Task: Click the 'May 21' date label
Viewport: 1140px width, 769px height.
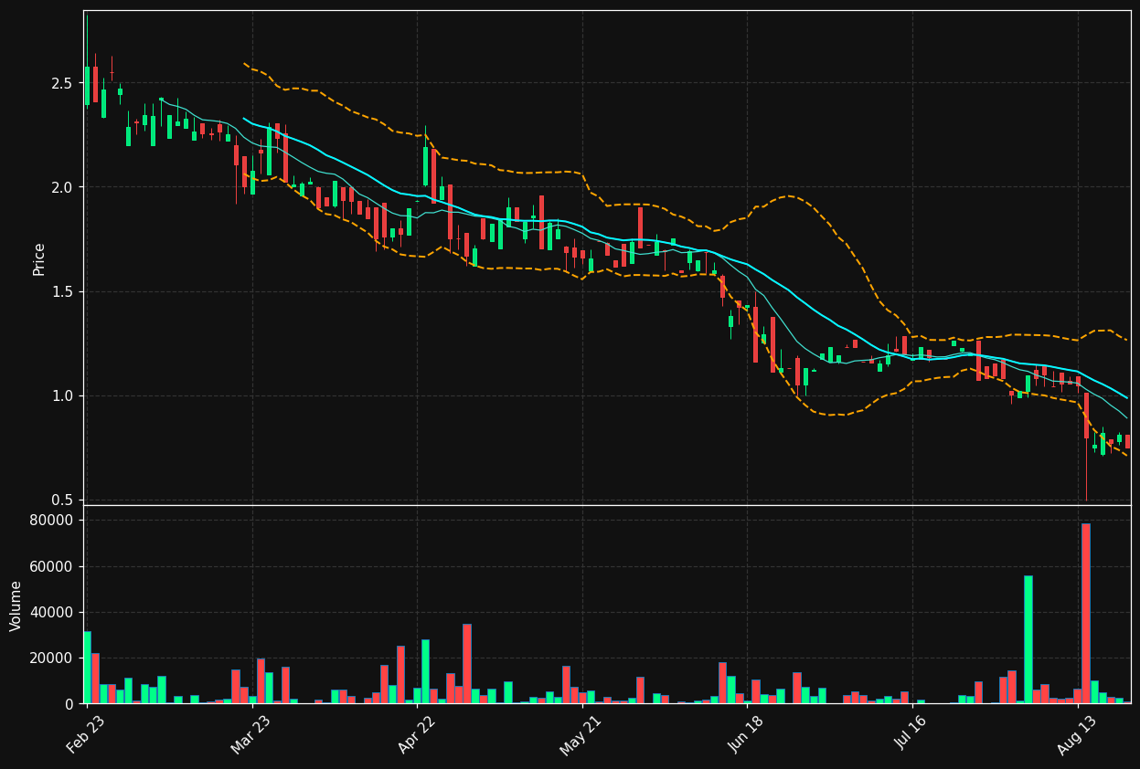Action: coord(581,735)
